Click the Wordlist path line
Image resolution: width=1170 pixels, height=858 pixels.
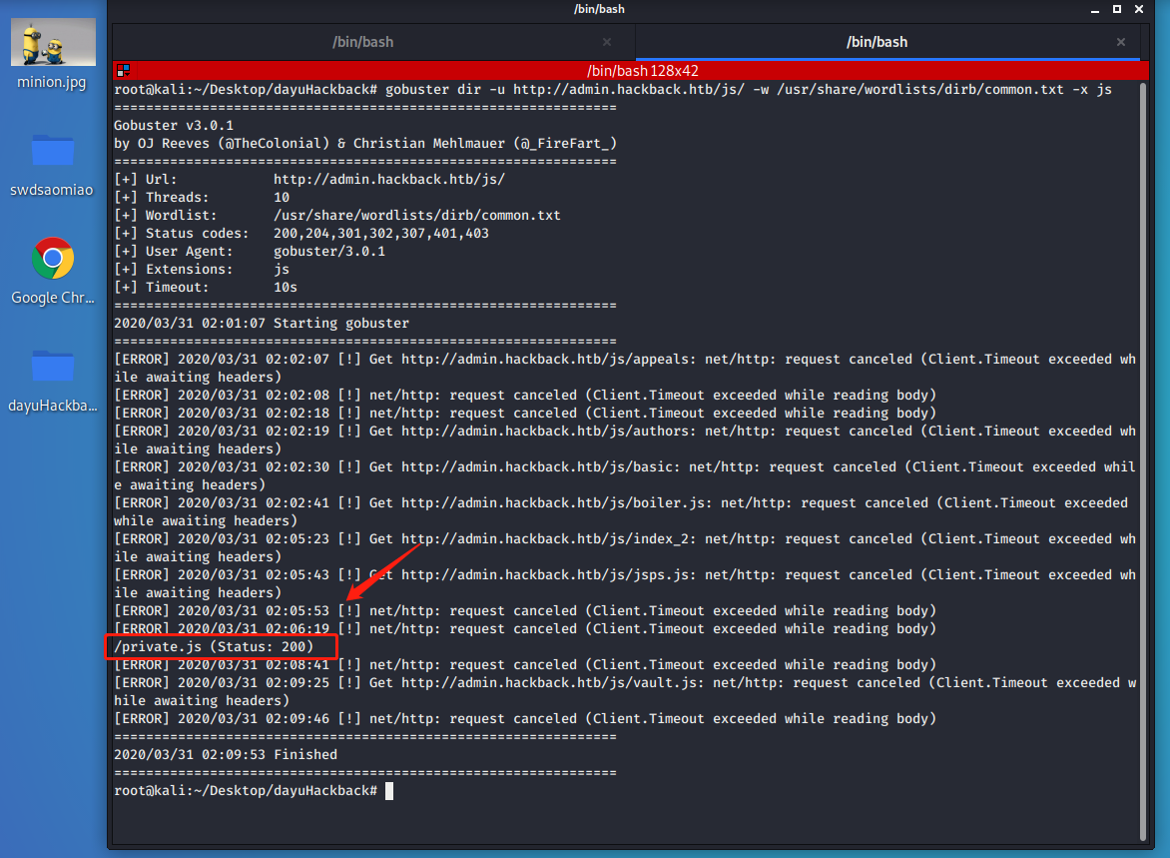click(x=337, y=215)
